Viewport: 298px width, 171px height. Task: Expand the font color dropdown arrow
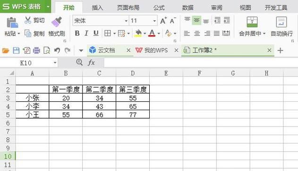click(159, 34)
